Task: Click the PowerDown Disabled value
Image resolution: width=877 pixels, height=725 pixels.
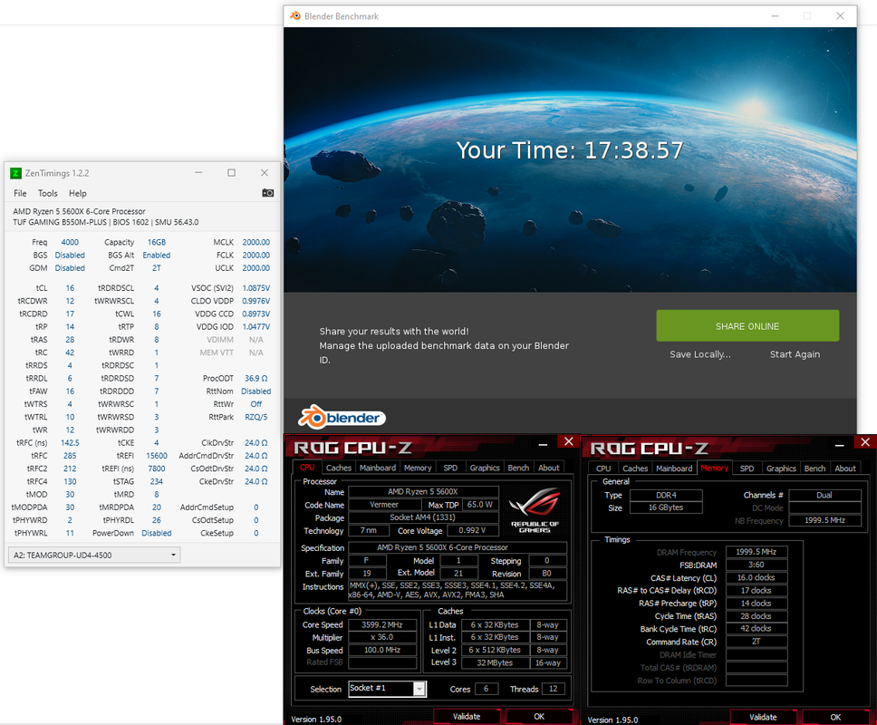Action: pos(157,533)
